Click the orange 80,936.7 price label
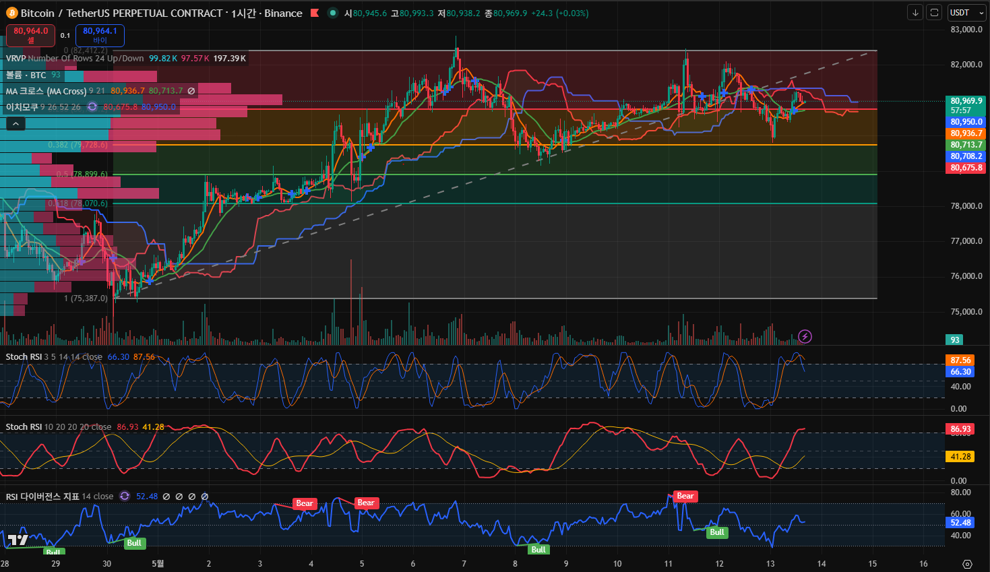 coord(966,133)
